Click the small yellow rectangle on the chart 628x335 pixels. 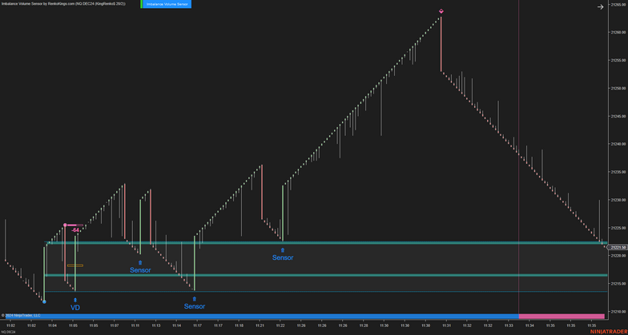[x=74, y=265]
